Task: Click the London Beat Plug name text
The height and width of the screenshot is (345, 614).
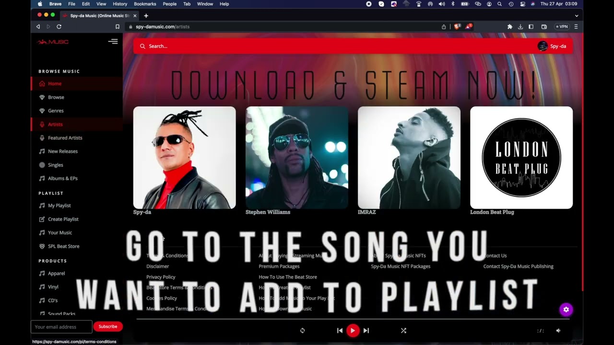Action: pos(492,212)
